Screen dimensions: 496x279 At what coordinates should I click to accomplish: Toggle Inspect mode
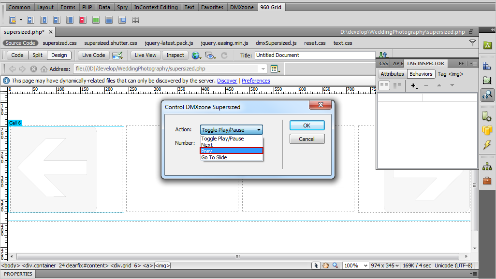tap(175, 56)
